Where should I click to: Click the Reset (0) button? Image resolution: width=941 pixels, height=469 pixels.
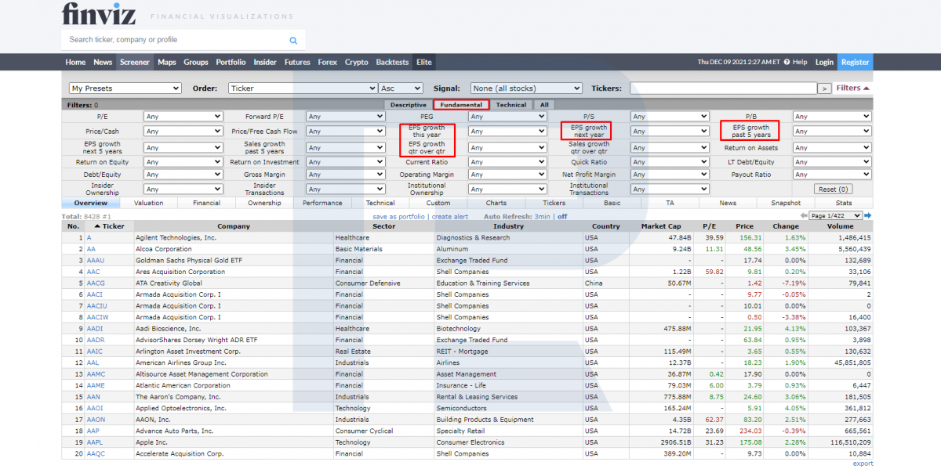coord(833,189)
